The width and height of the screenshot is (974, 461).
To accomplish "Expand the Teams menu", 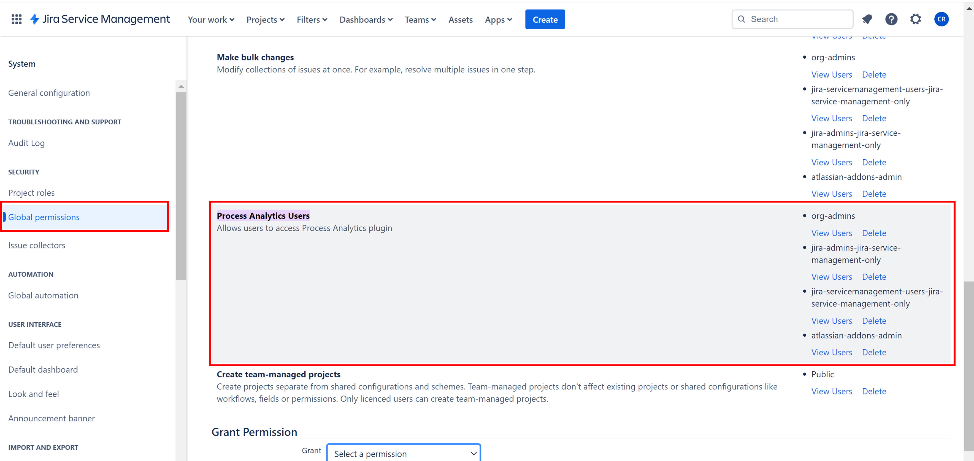I will pos(420,20).
